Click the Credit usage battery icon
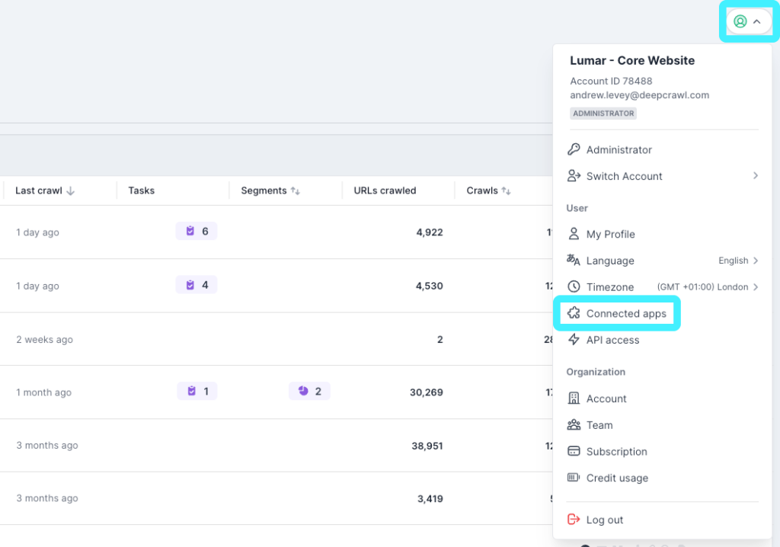Image resolution: width=780 pixels, height=547 pixels. [574, 478]
